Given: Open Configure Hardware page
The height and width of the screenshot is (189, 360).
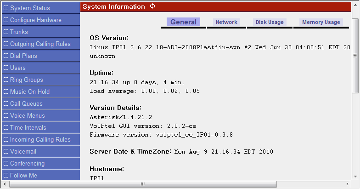Looking at the screenshot, I should pos(41,20).
